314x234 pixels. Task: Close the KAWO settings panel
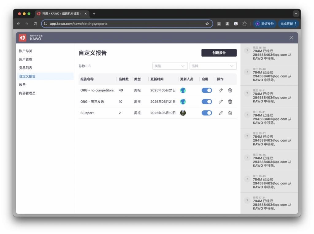pos(291,38)
